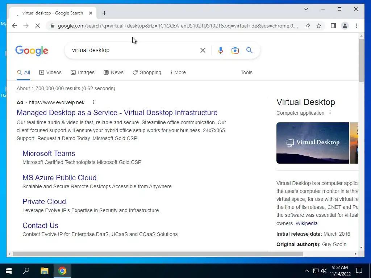
Task: Click the 'About 1,700,000,000 results' text
Action: coord(66,88)
